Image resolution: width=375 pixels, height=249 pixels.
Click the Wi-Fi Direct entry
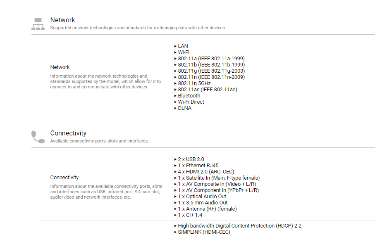click(x=191, y=102)
